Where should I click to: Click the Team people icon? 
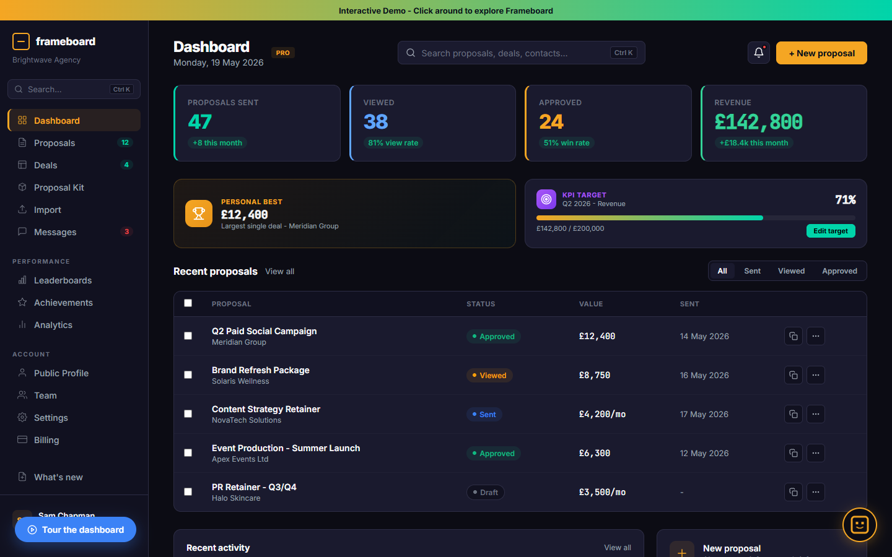pyautogui.click(x=22, y=395)
